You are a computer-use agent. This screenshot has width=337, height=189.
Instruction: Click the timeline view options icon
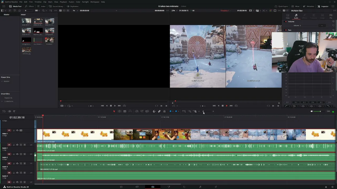pos(4,111)
